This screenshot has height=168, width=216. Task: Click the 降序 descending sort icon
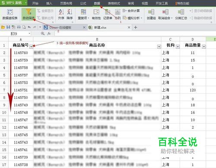[70, 14]
